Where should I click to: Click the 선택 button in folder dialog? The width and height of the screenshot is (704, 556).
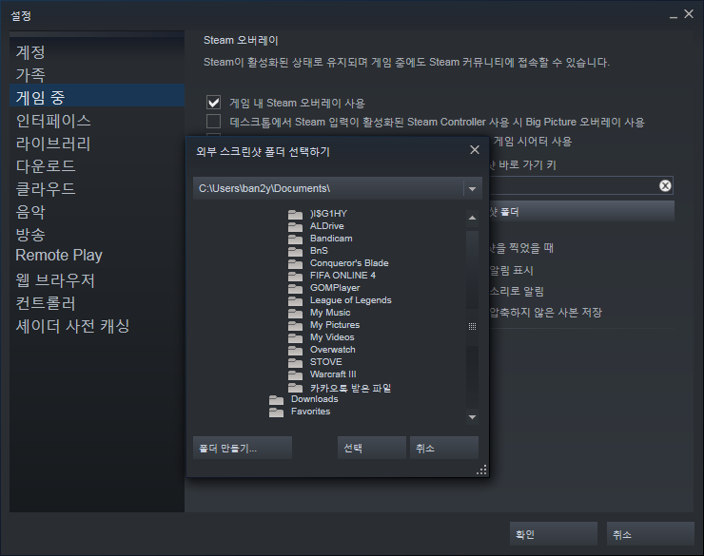pos(372,448)
